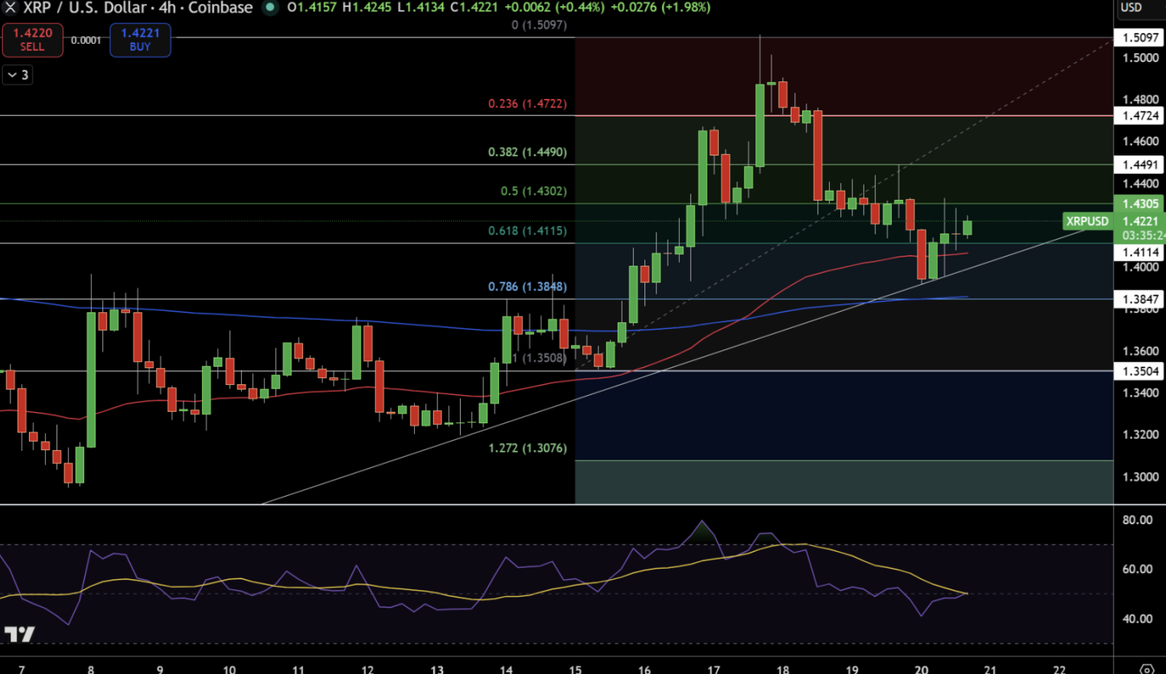Click the blue XRPUSD label on the price axis
Image resolution: width=1166 pixels, height=674 pixels.
1086,221
